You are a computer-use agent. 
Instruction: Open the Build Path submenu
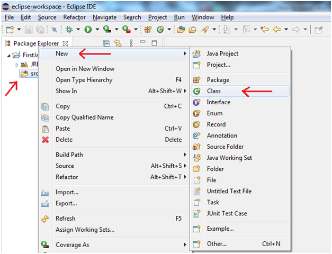[x=114, y=155]
